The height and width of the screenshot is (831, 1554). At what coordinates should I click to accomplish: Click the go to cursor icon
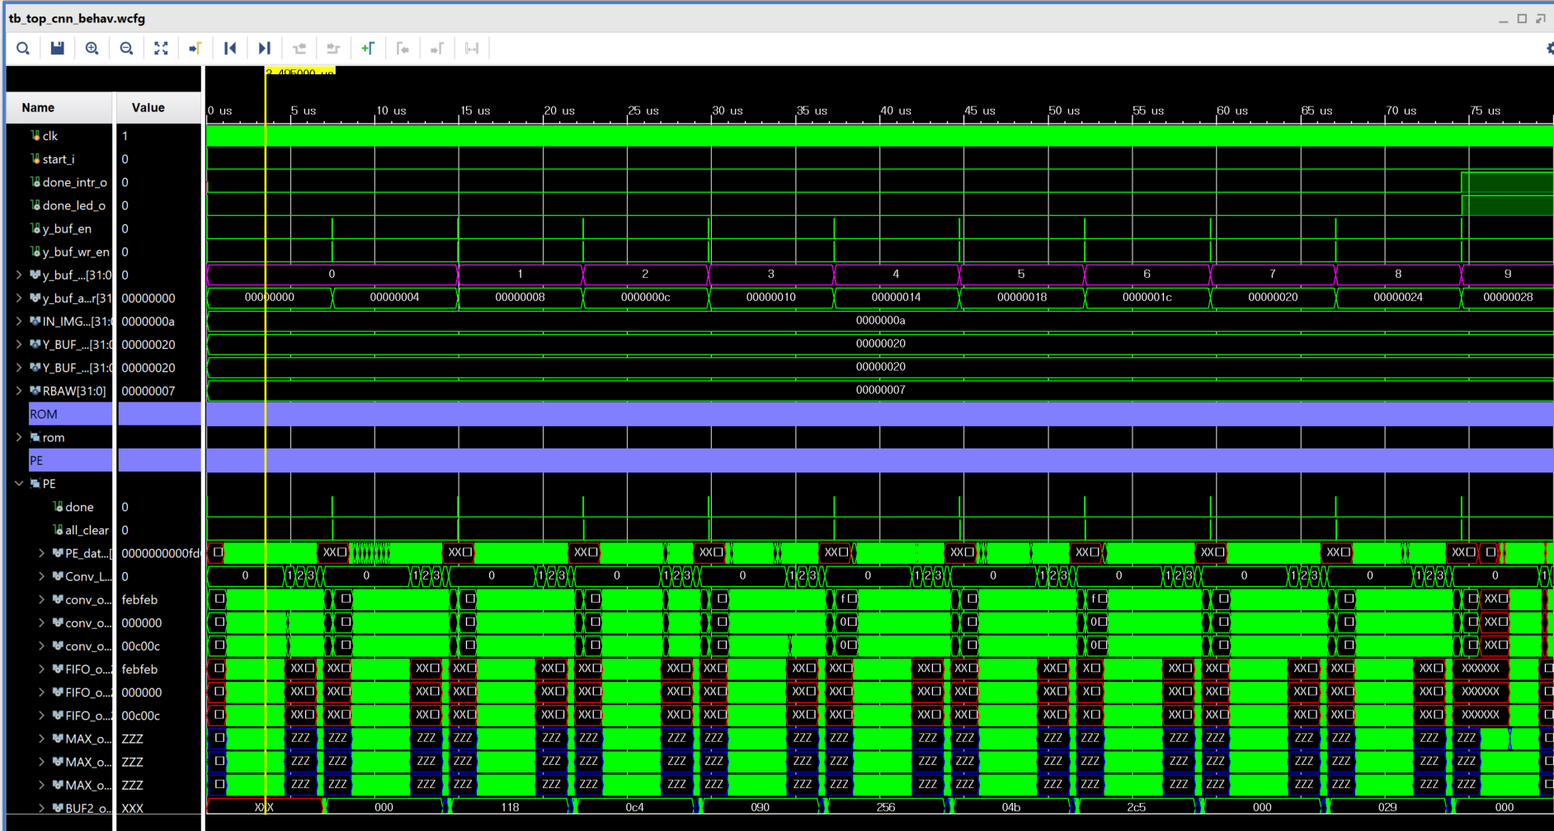pos(195,49)
